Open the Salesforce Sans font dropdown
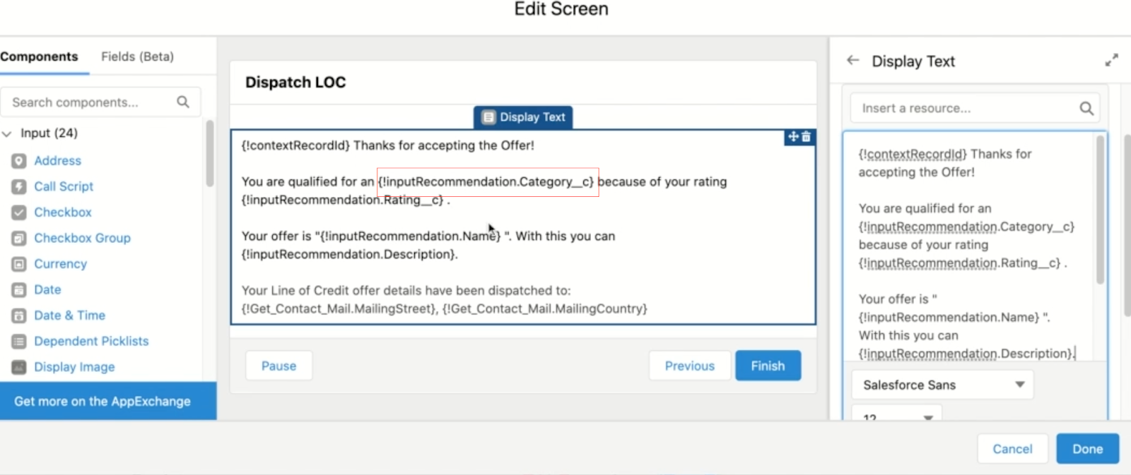Viewport: 1131px width, 475px height. pyautogui.click(x=942, y=385)
